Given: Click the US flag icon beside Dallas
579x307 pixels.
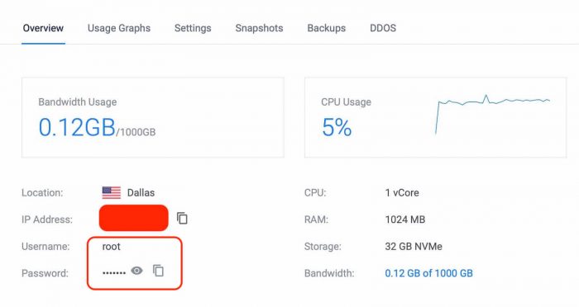Looking at the screenshot, I should [x=112, y=192].
